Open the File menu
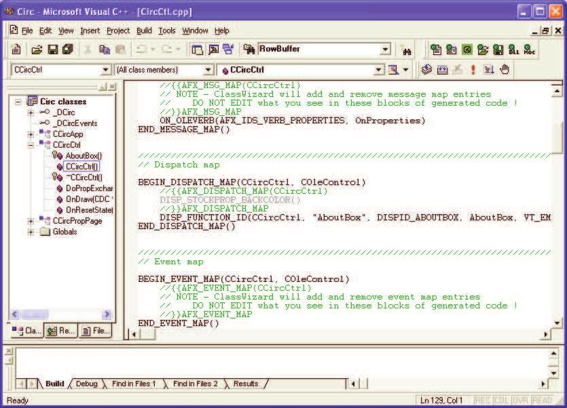567x408 pixels. pos(27,30)
